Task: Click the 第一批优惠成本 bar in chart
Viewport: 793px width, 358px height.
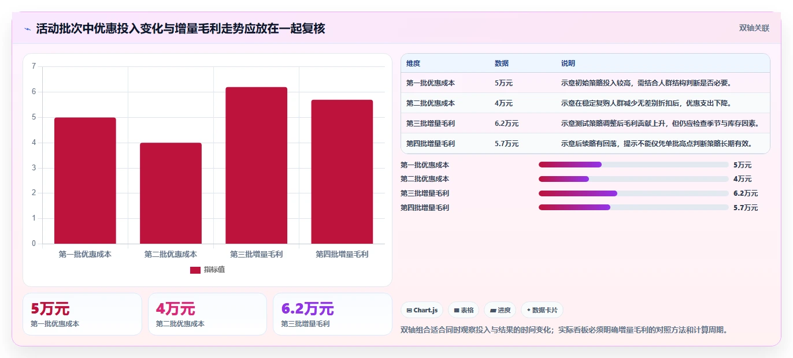Action: pyautogui.click(x=85, y=181)
